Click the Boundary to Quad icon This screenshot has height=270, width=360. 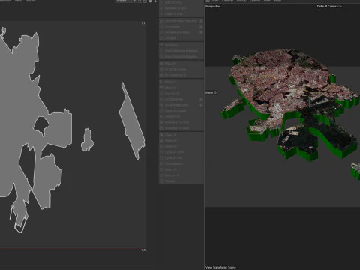pos(161,128)
